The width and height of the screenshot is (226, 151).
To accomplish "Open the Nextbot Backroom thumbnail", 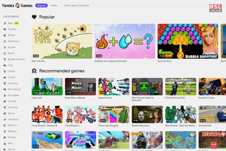I will pos(147,114).
